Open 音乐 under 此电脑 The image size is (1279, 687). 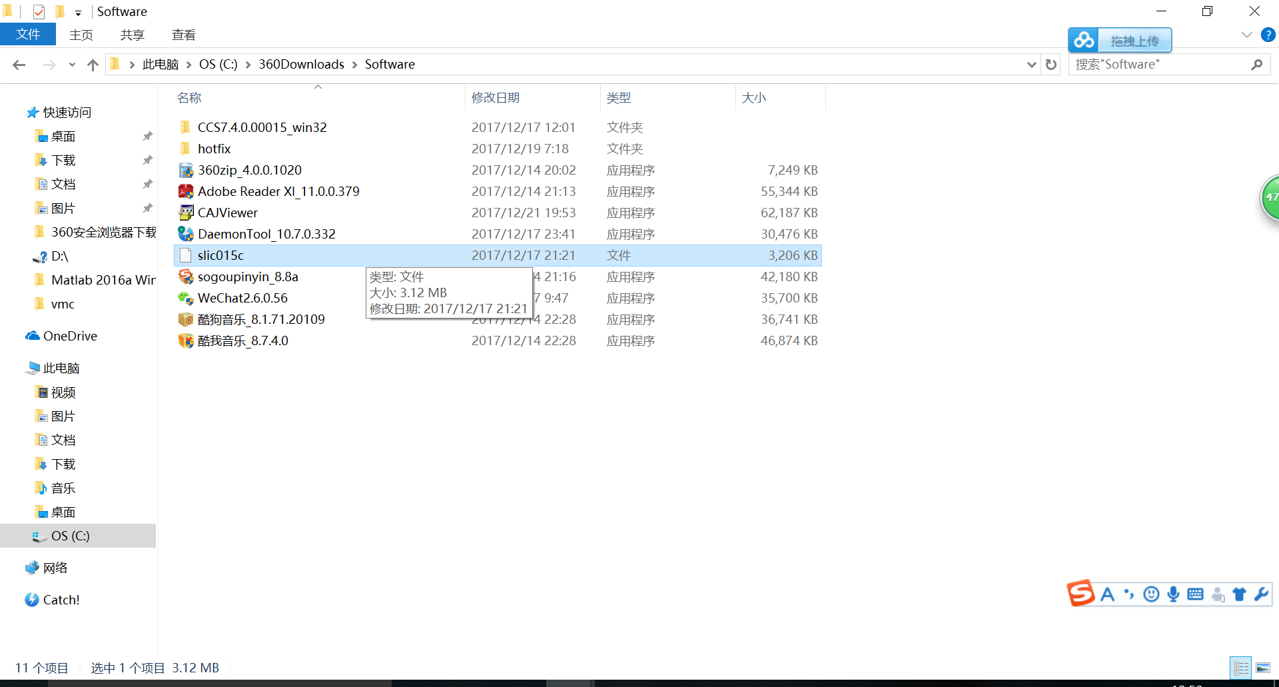click(63, 488)
